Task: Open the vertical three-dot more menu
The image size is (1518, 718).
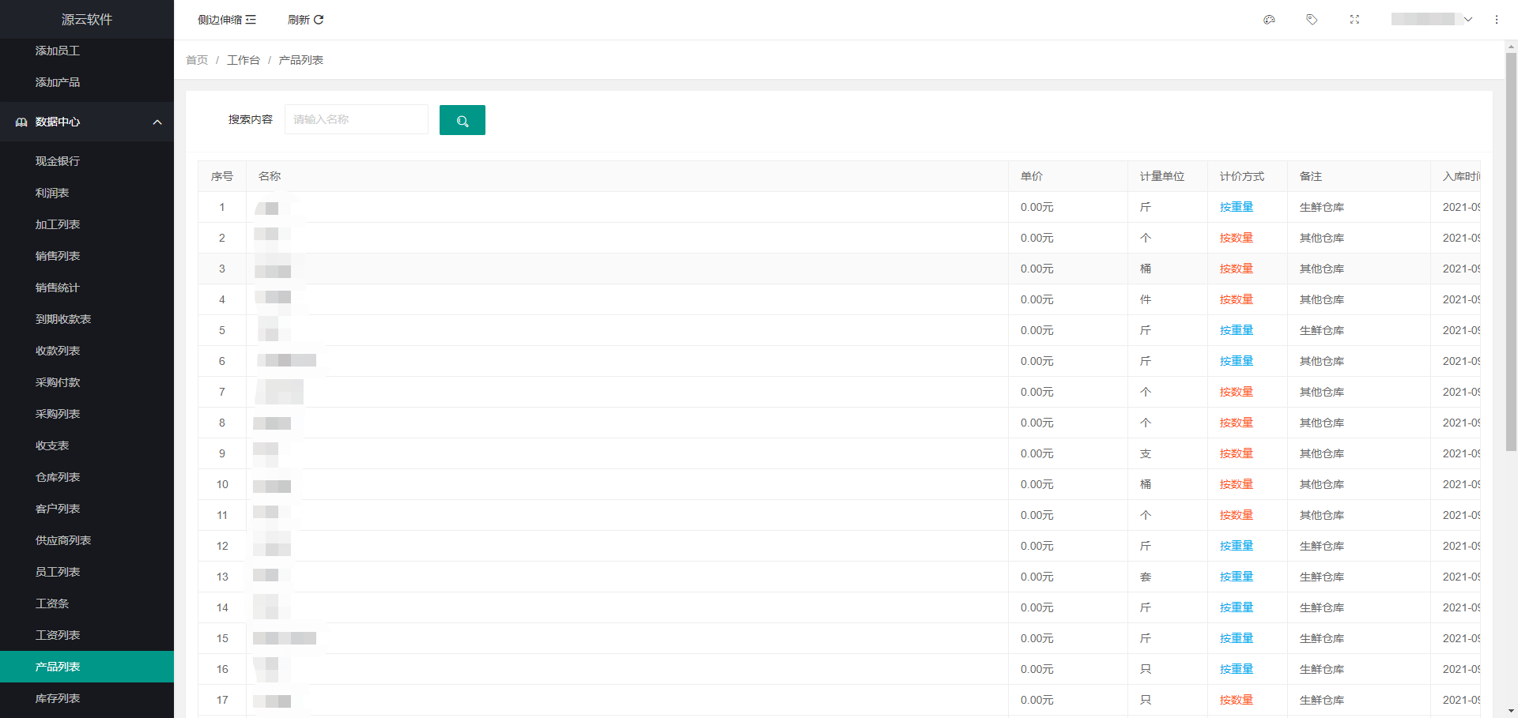Action: (1497, 20)
